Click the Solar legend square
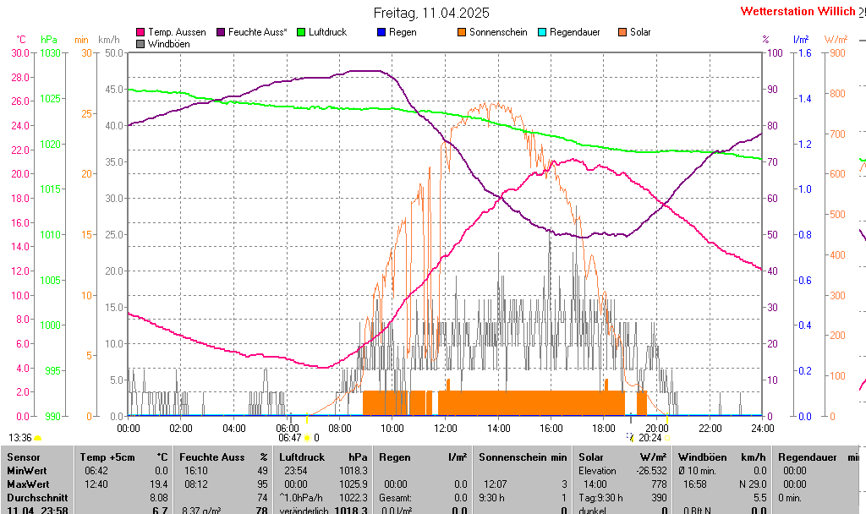Screen dimensions: 866x514 pos(622,32)
